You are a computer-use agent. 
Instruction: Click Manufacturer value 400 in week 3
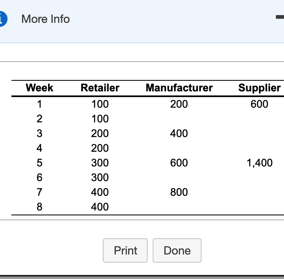[x=179, y=133]
